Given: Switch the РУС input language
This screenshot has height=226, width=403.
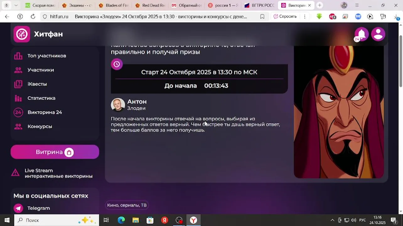Looking at the screenshot, I should tap(363, 220).
